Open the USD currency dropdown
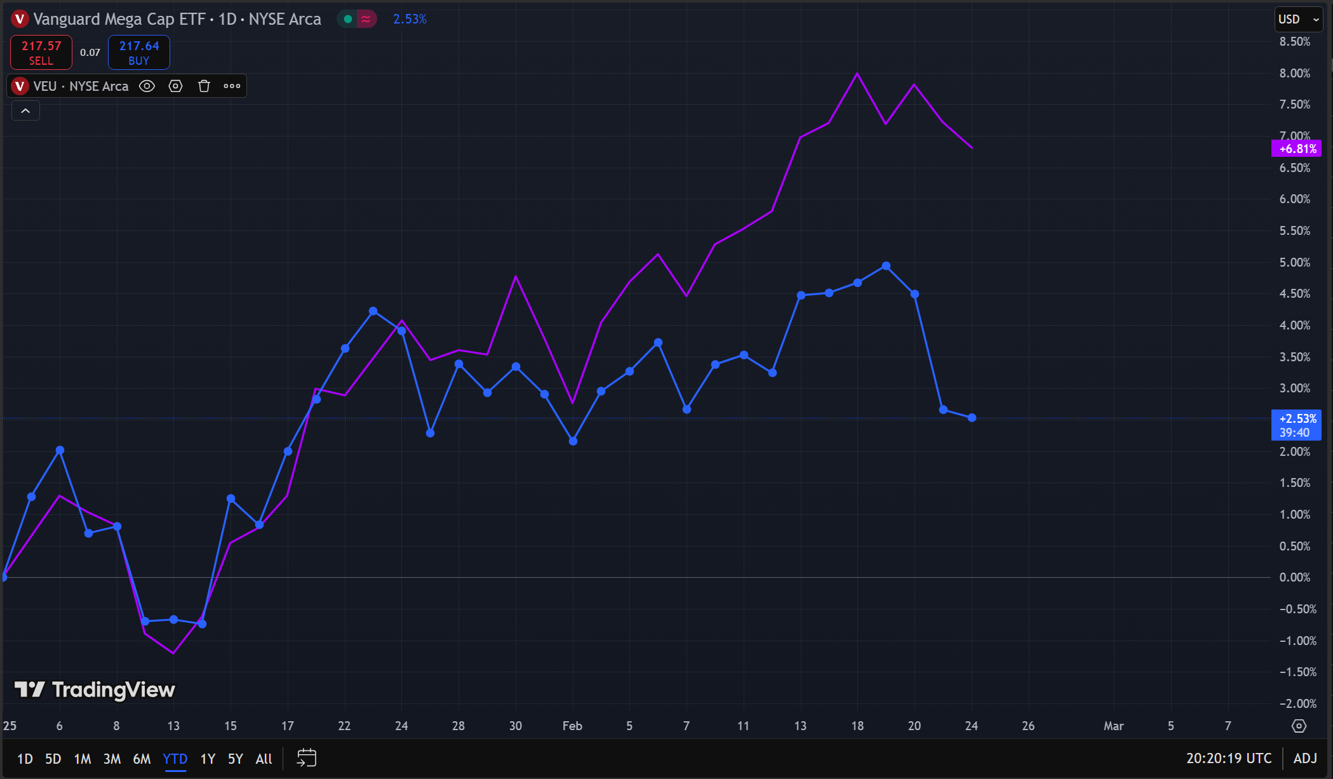Image resolution: width=1333 pixels, height=779 pixels. pyautogui.click(x=1299, y=19)
